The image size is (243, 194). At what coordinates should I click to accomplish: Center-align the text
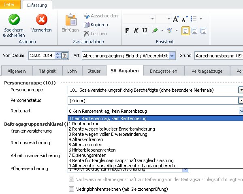tap(195, 31)
